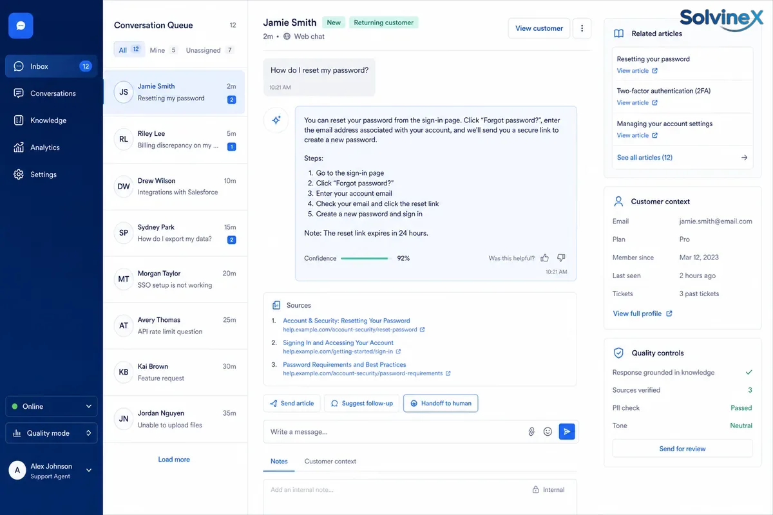Click the Settings gear icon in sidebar

(x=19, y=174)
